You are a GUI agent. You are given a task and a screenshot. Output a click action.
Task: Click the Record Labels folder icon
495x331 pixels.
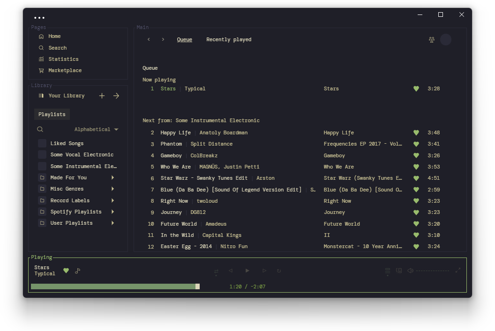click(42, 200)
